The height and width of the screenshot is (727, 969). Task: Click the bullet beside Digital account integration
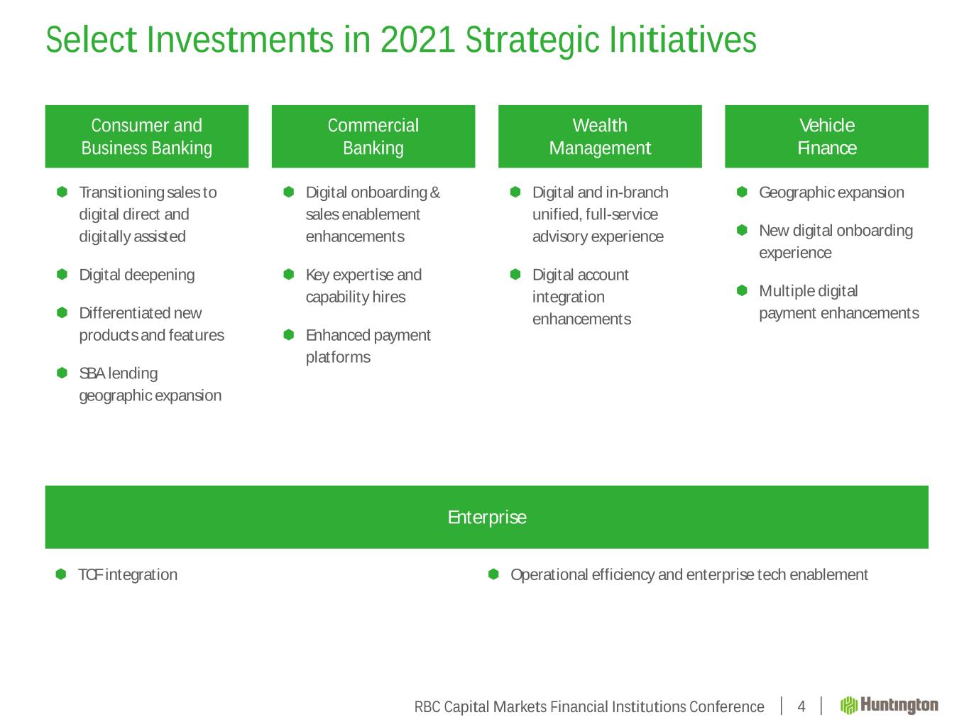pos(516,274)
